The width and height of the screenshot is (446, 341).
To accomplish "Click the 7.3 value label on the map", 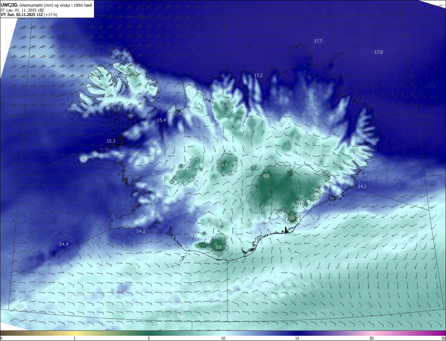I will pos(299,299).
